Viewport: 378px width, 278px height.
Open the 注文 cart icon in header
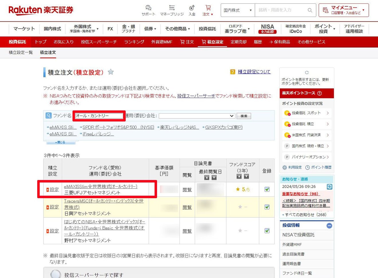[208, 10]
